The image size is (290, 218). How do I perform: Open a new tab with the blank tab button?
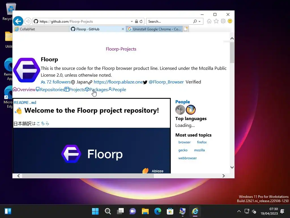186,29
